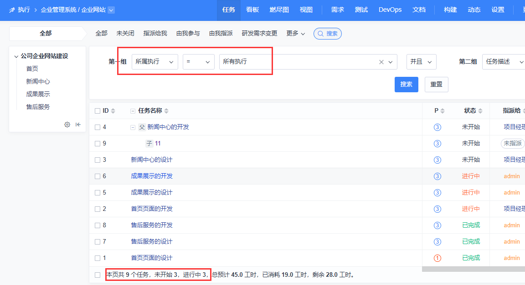Filter by 未关闭 tasks
The height and width of the screenshot is (285, 525).
point(125,34)
